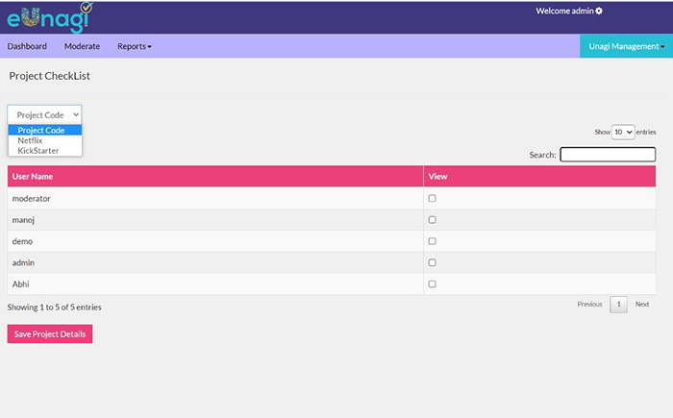The image size is (673, 418).
Task: Click the Previous pagination link
Action: (x=589, y=305)
